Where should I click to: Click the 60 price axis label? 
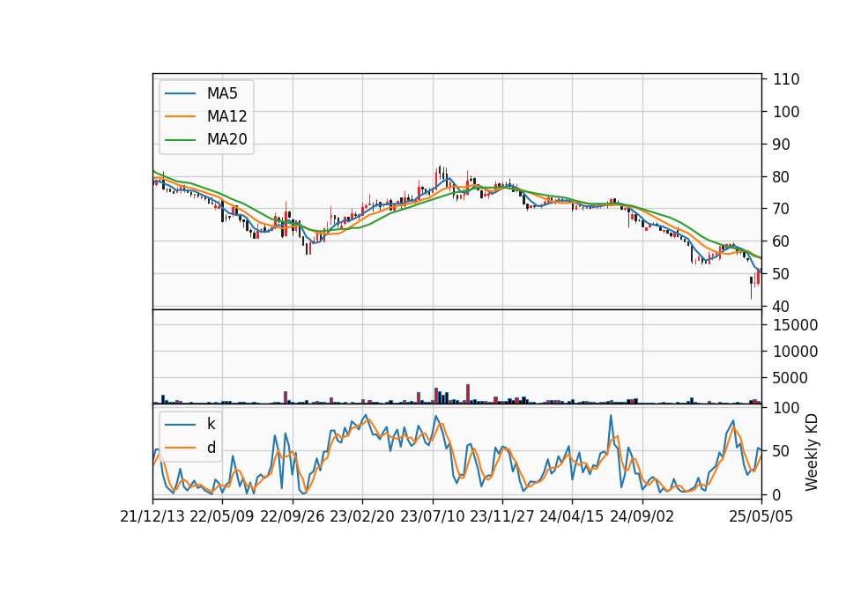(x=782, y=241)
